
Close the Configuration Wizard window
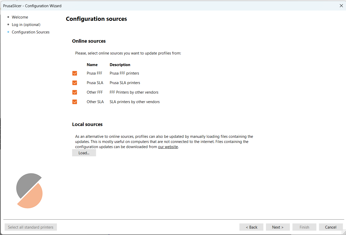point(341,6)
